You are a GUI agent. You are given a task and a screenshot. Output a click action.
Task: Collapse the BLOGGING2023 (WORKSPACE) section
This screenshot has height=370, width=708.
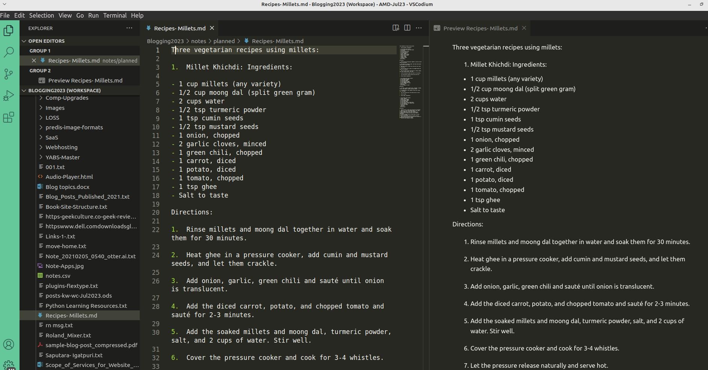24,90
